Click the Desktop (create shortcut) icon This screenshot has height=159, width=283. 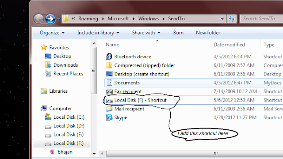point(109,74)
